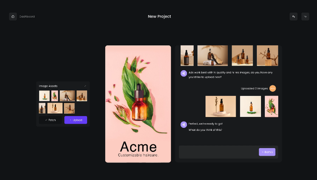Select 'What do you think of this?' text

point(205,130)
